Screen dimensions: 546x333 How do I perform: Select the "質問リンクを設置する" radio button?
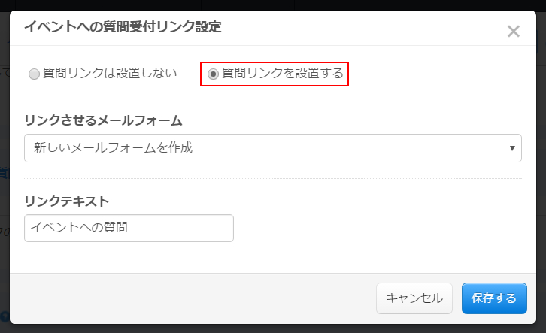[x=213, y=74]
